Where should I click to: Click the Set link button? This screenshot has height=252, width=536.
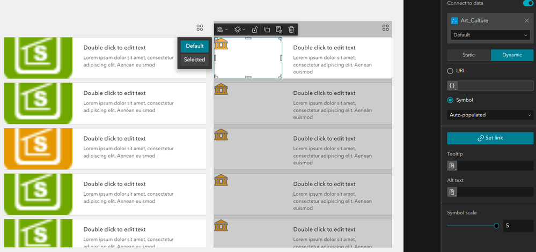pyautogui.click(x=490, y=138)
